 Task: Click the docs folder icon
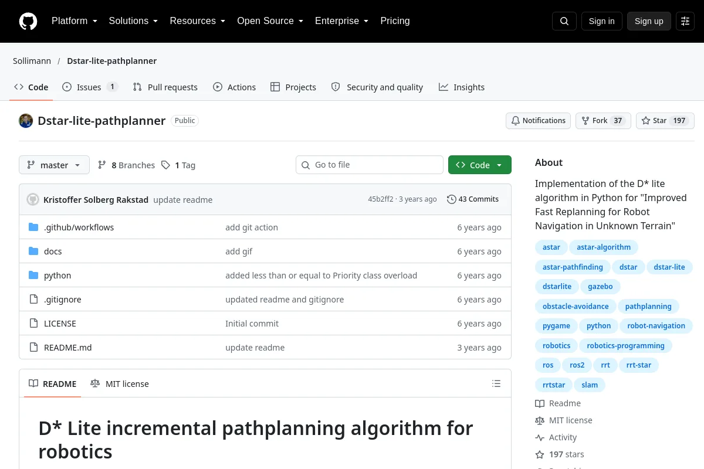33,252
